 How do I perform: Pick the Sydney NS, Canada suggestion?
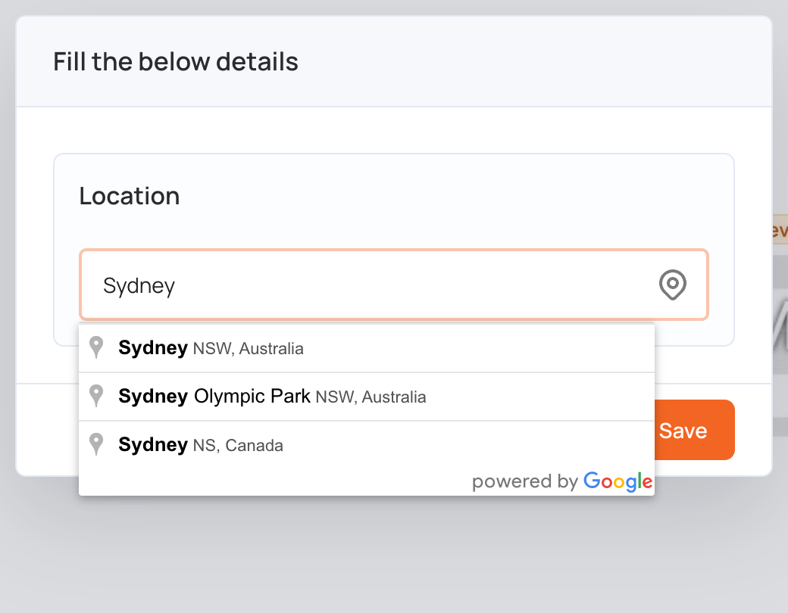point(367,445)
